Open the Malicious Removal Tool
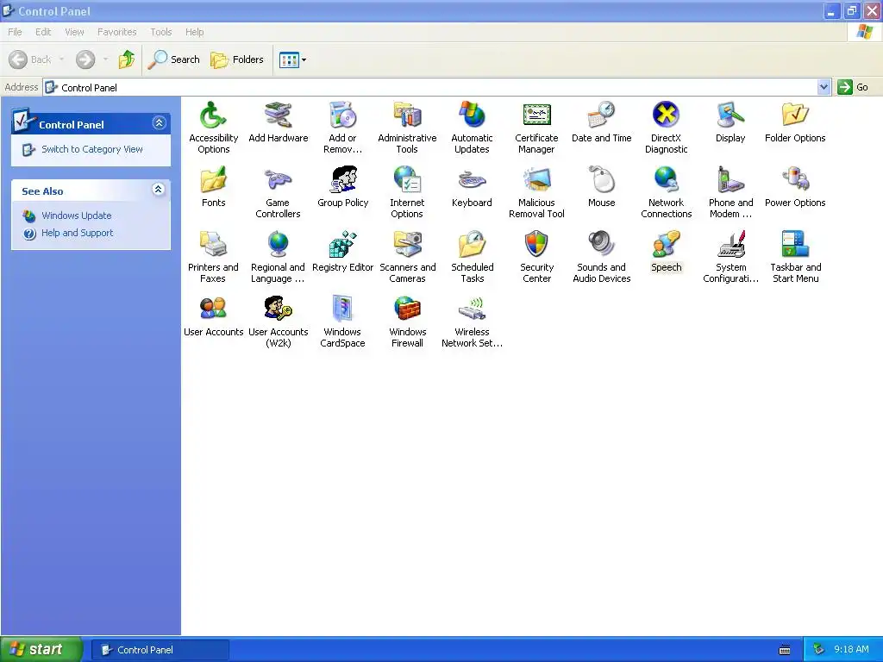The width and height of the screenshot is (883, 662). pyautogui.click(x=536, y=192)
